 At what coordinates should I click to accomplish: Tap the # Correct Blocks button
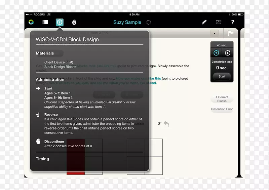[222, 99]
